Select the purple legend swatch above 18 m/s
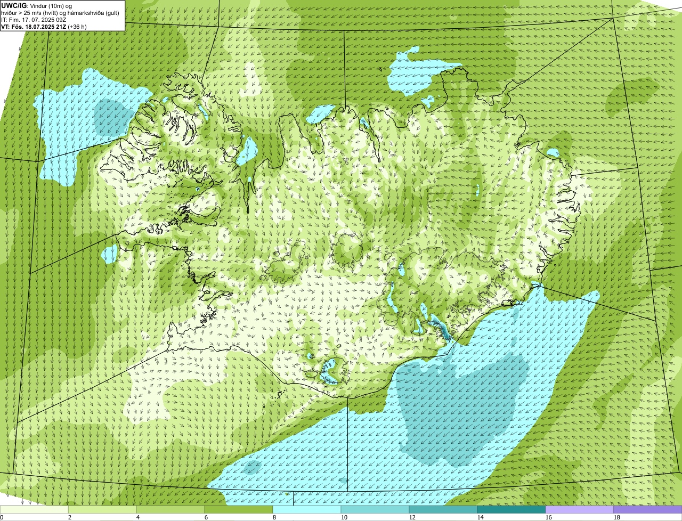The width and height of the screenshot is (682, 521). [648, 510]
